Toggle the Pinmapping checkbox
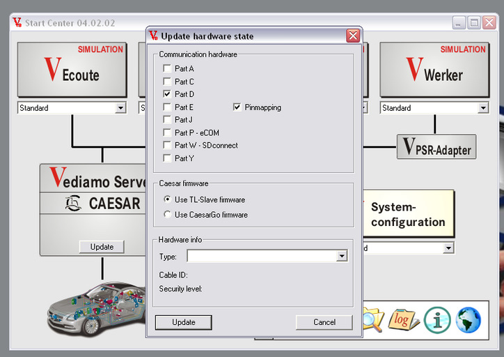Image resolution: width=504 pixels, height=357 pixels. [237, 107]
